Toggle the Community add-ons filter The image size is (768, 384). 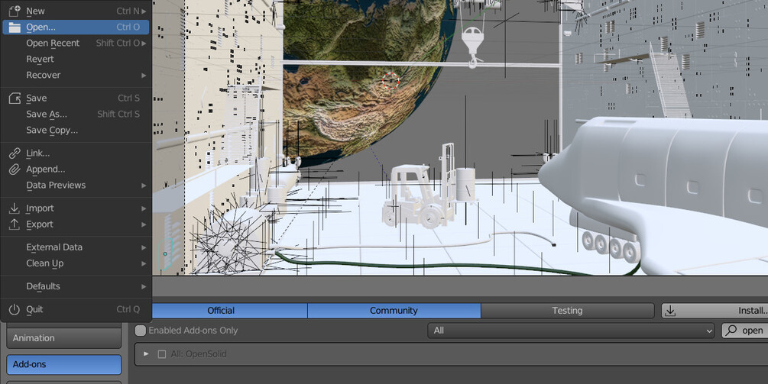tap(394, 311)
